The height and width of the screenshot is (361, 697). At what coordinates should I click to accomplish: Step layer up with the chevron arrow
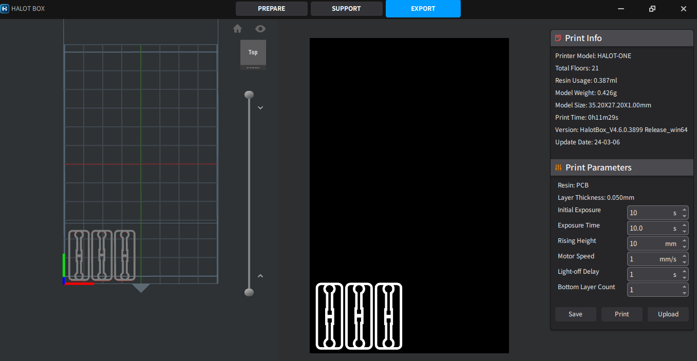(x=260, y=276)
